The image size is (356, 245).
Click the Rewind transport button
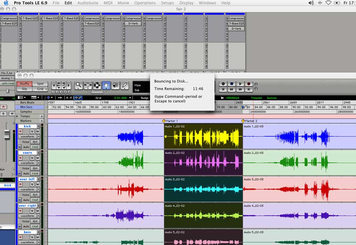[x=232, y=90]
